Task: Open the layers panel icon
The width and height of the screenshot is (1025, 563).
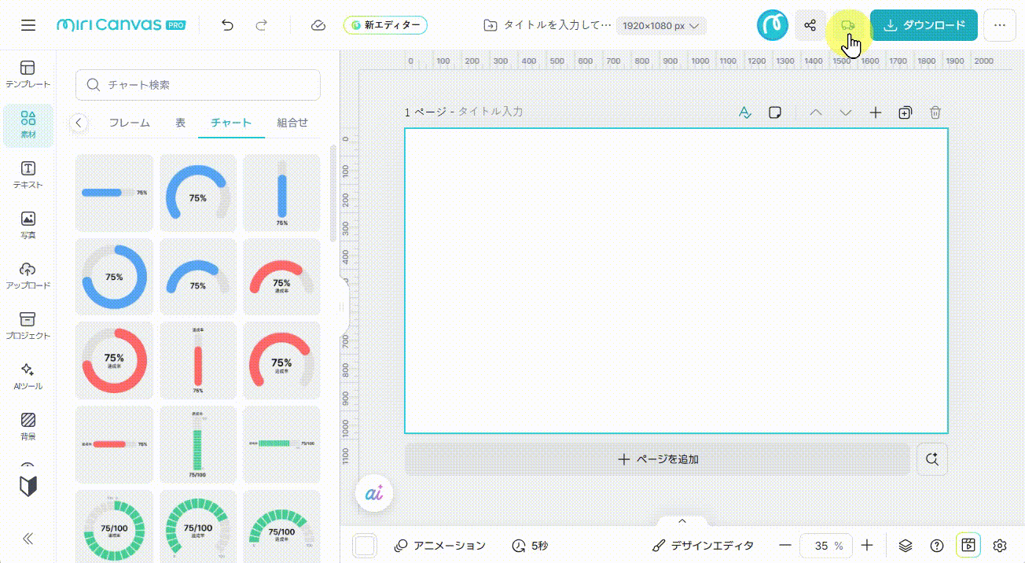Action: [906, 545]
